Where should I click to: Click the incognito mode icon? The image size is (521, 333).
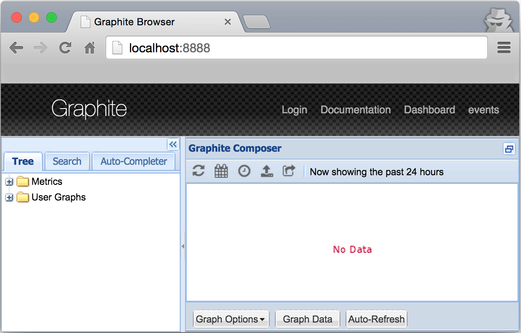[x=498, y=20]
